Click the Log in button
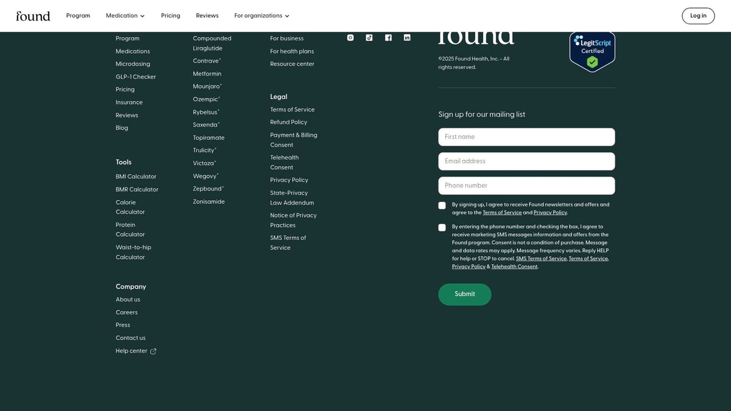Viewport: 731px width, 411px height. 698,16
